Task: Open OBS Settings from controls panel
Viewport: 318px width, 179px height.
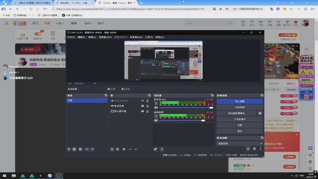Action: coord(240,125)
